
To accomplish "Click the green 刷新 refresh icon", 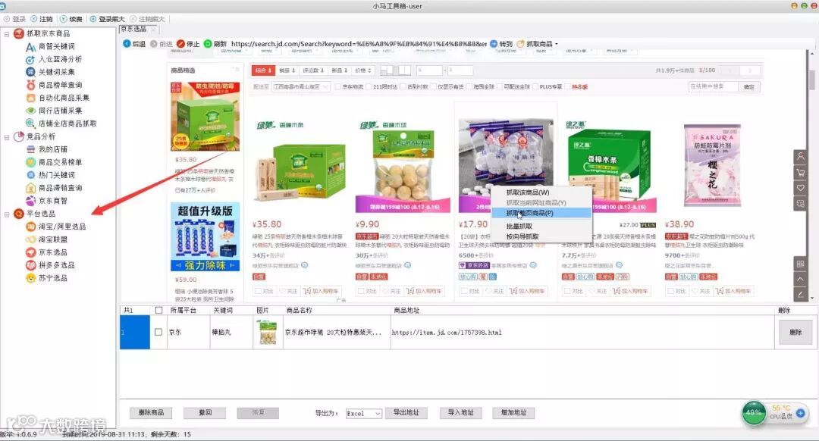I will [207, 44].
